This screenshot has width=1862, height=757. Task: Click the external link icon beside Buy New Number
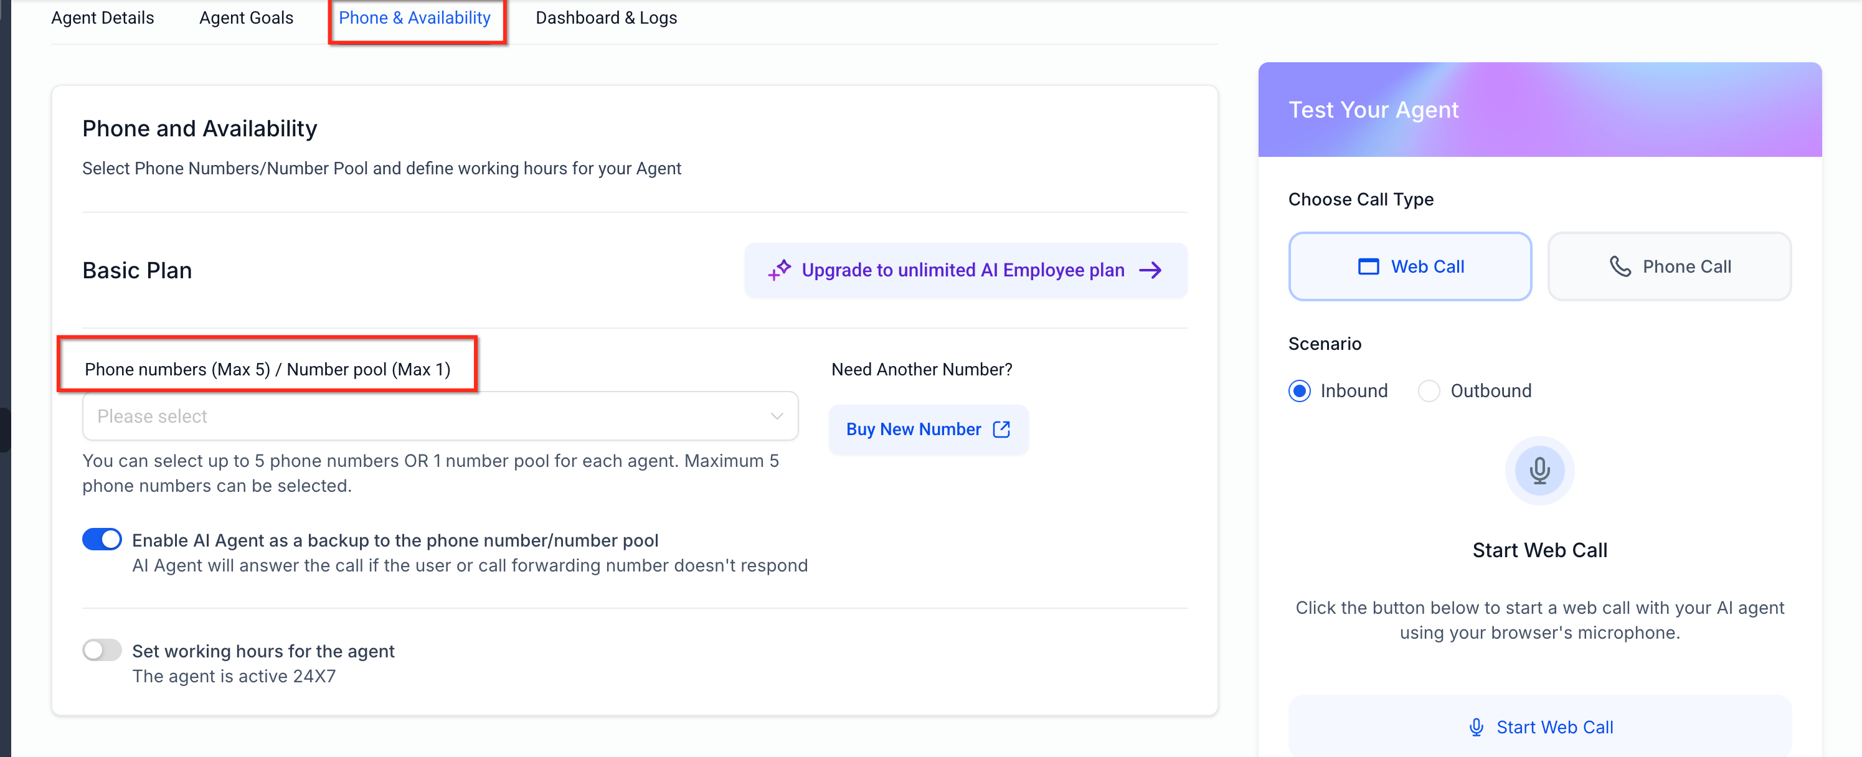(x=1001, y=429)
